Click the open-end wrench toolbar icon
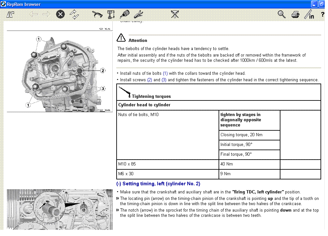This screenshot has width=328, height=236. 138,14
